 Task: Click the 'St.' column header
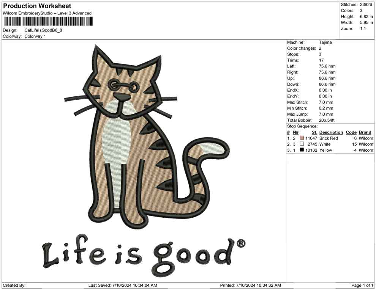coord(314,132)
